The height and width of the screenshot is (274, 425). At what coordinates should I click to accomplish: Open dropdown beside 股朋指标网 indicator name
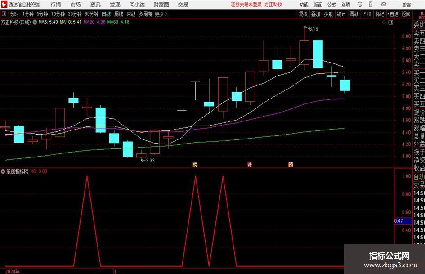click(3, 171)
